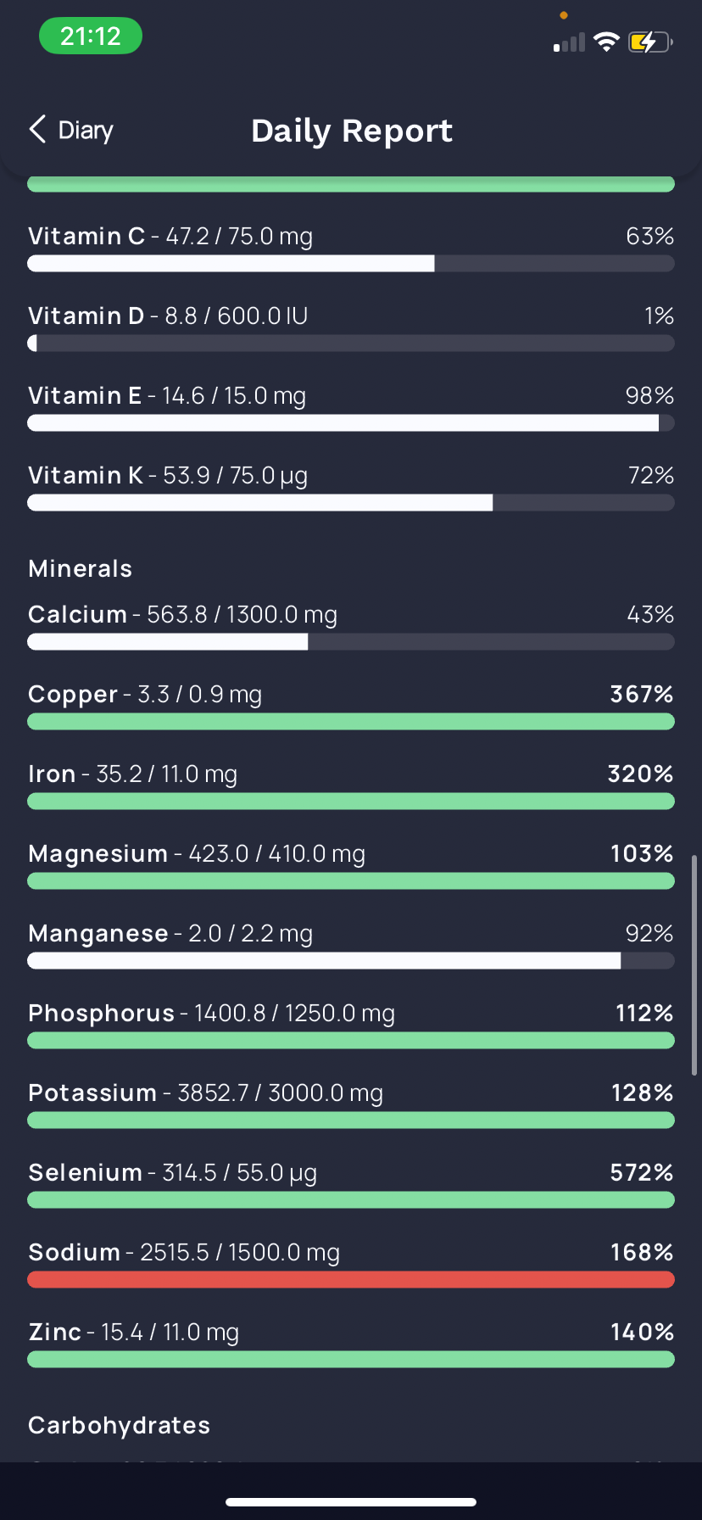The width and height of the screenshot is (702, 1520).
Task: Tap the Carbohydrates section heading
Action: pyautogui.click(x=120, y=1425)
